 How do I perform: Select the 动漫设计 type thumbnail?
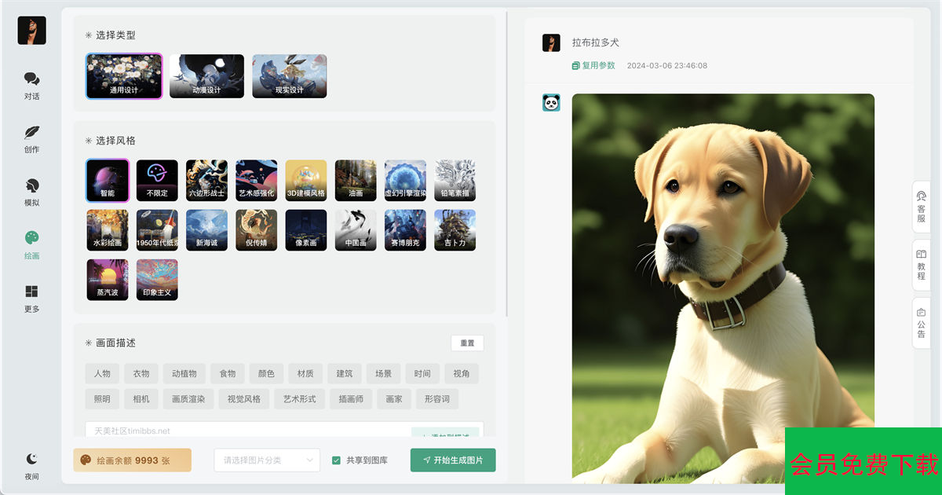(x=206, y=76)
